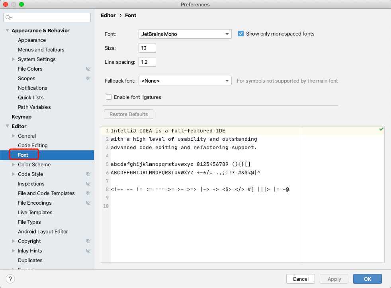This screenshot has height=288, width=391.
Task: Click the ligature sample line in preview
Action: (x=200, y=189)
